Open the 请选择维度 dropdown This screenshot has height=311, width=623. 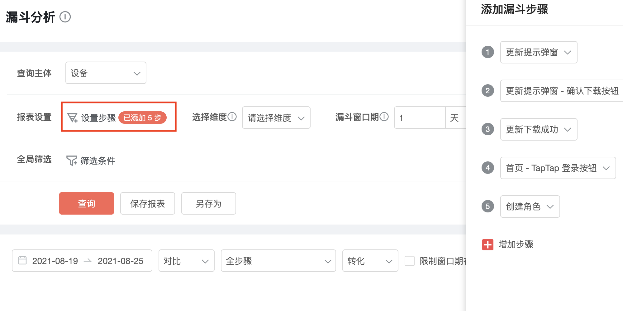click(276, 118)
